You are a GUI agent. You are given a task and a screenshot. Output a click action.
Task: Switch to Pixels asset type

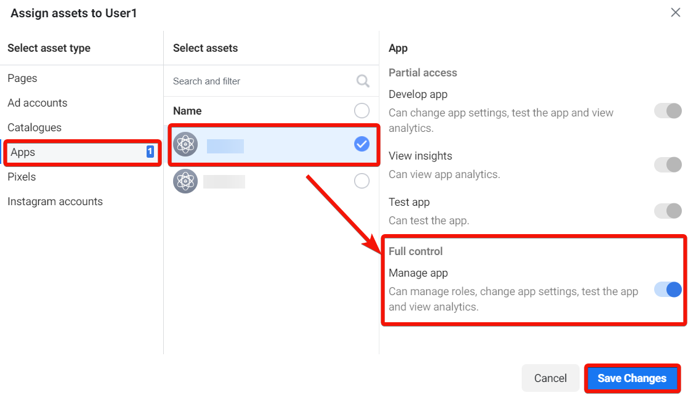point(22,177)
